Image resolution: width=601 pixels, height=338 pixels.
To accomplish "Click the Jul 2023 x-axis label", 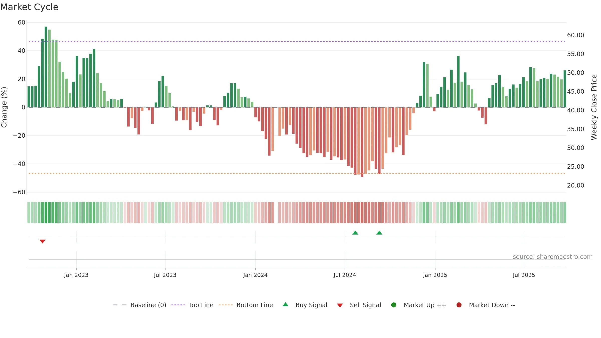I will coord(165,275).
